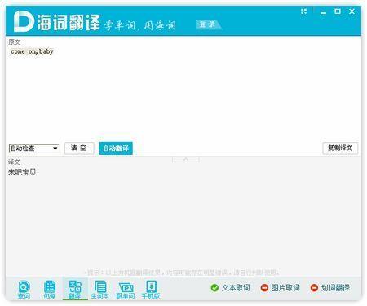Viewport: 367px width, 306px height.
Task: Open the 生词本 vocabulary notebook
Action: pos(100,290)
